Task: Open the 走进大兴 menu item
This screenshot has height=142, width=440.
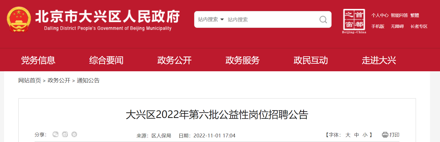Action: coord(379,60)
